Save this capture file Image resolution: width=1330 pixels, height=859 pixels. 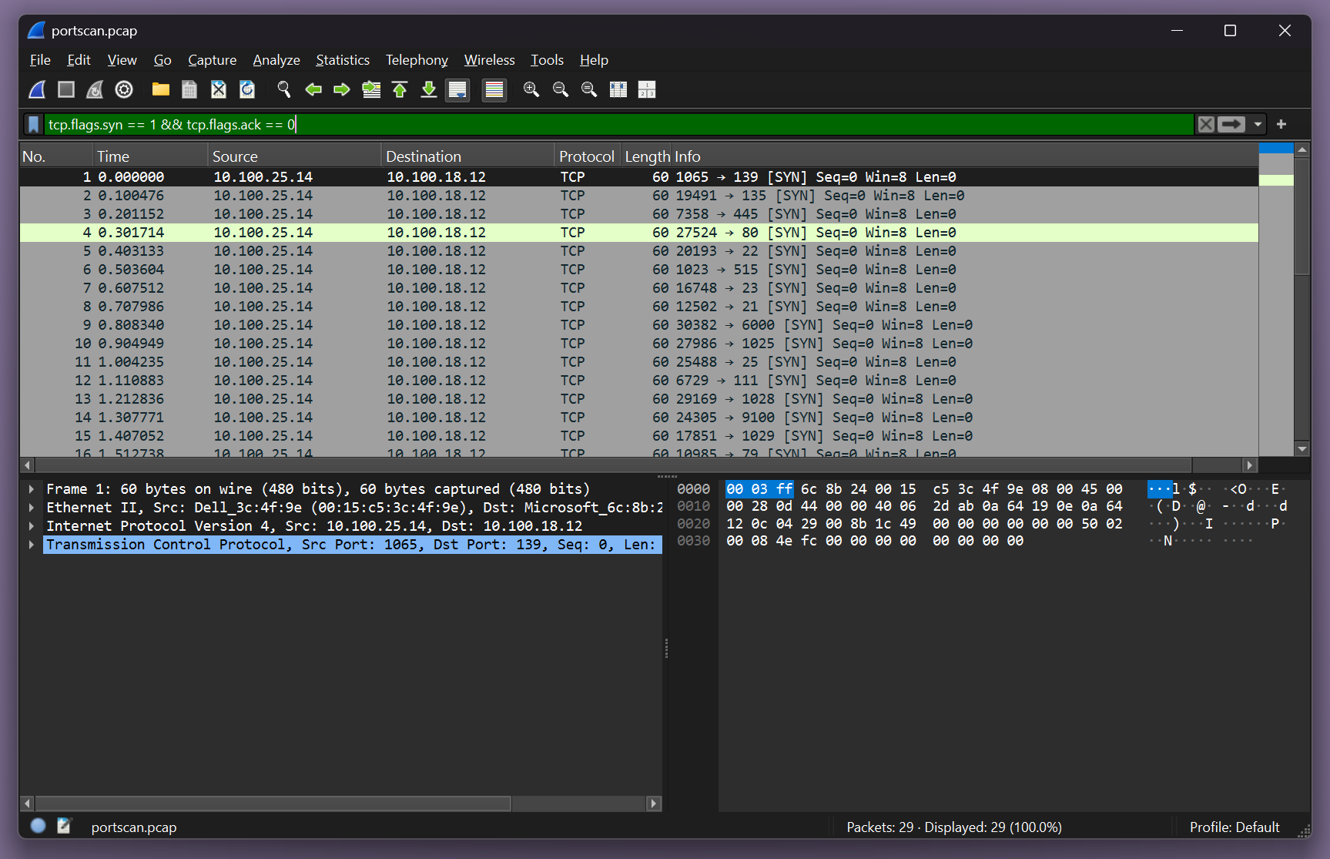point(189,90)
